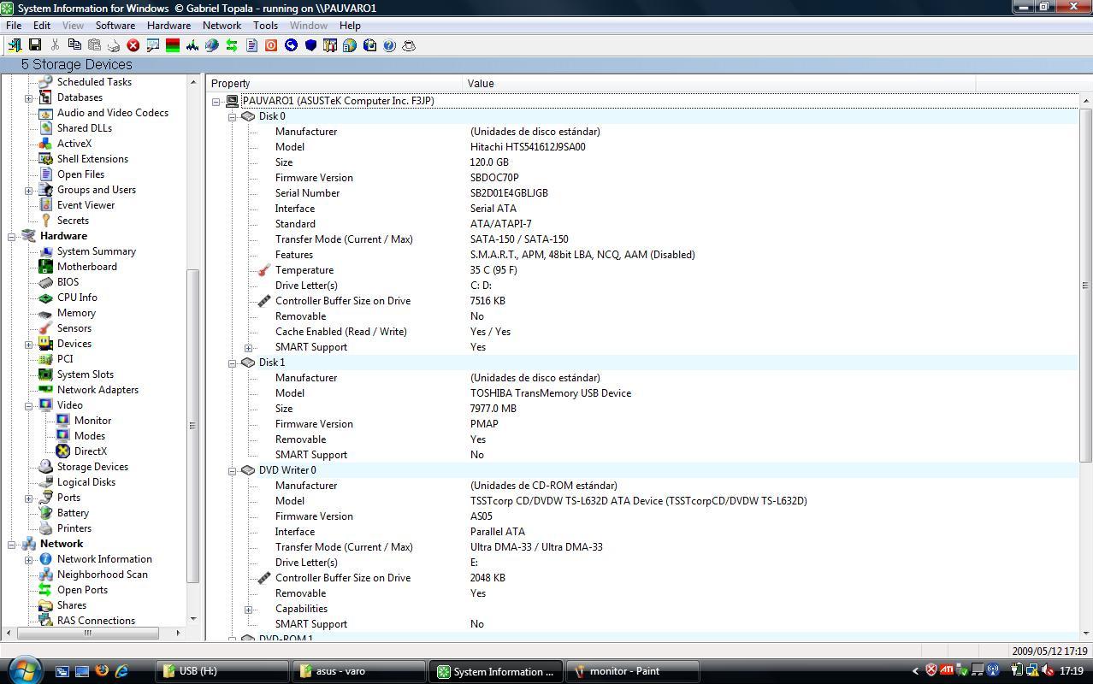Click the red X stop toolbar icon
1093x684 pixels.
tap(133, 44)
